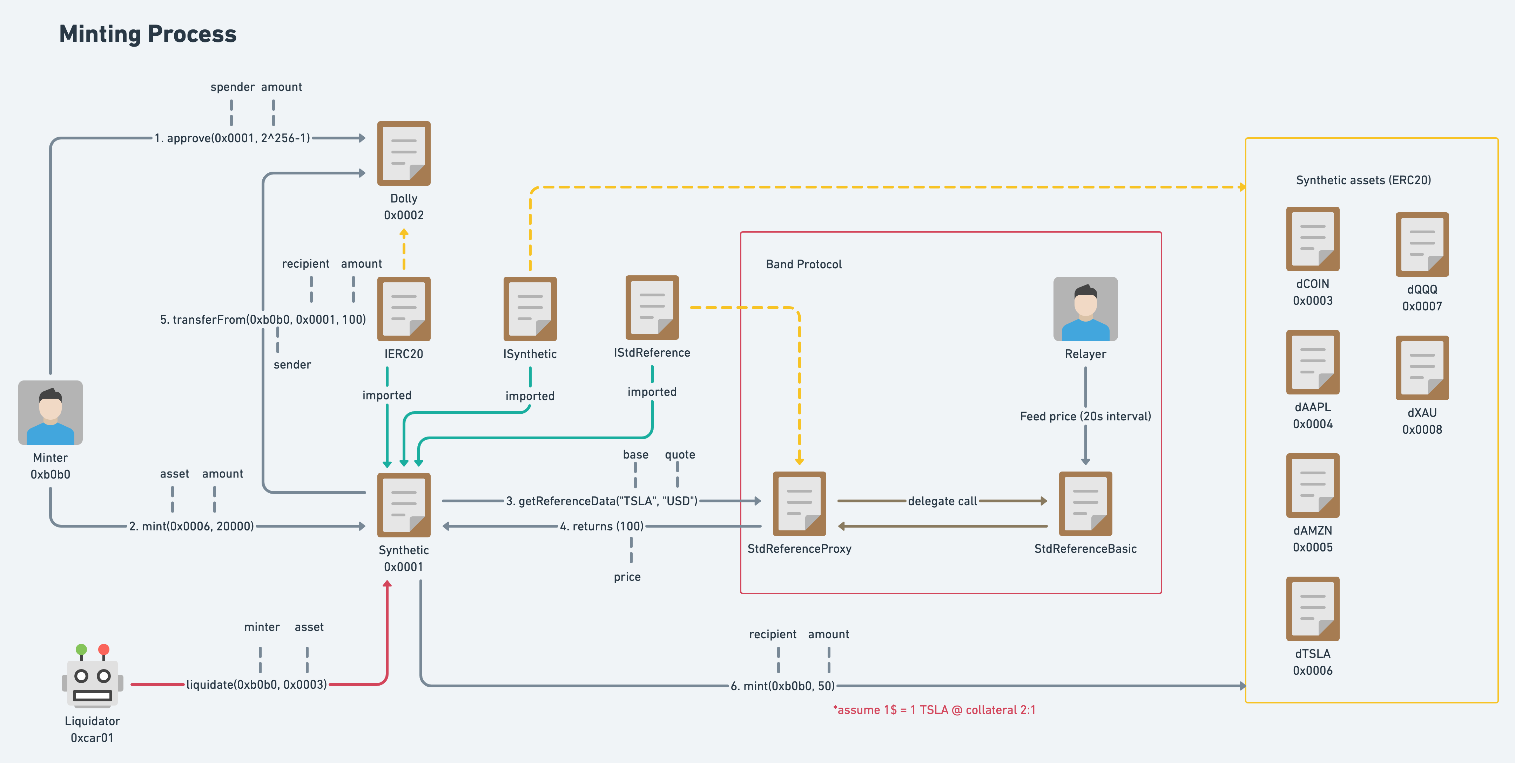This screenshot has width=1515, height=763.
Task: Select the dAAPL 0x0004 asset icon
Action: [1312, 362]
